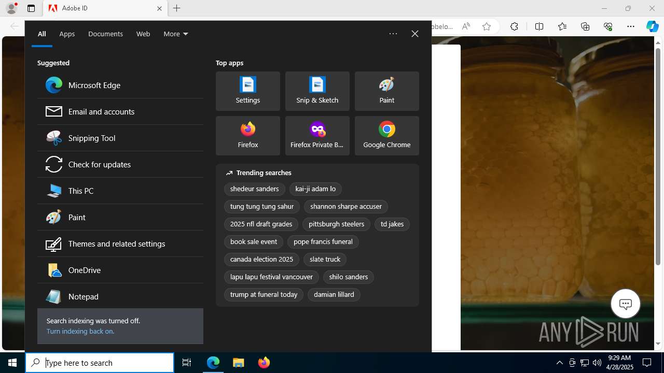The image size is (664, 373).
Task: Search trending slate truck
Action: (325, 260)
